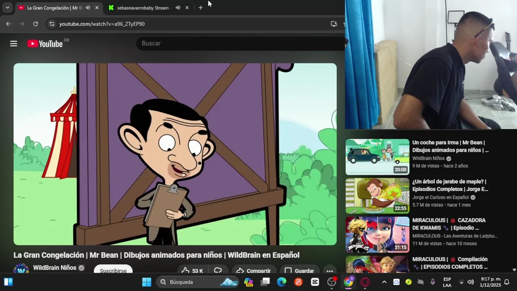Click Jorge el Curioso en Español channel
517x291 pixels.
(x=441, y=197)
